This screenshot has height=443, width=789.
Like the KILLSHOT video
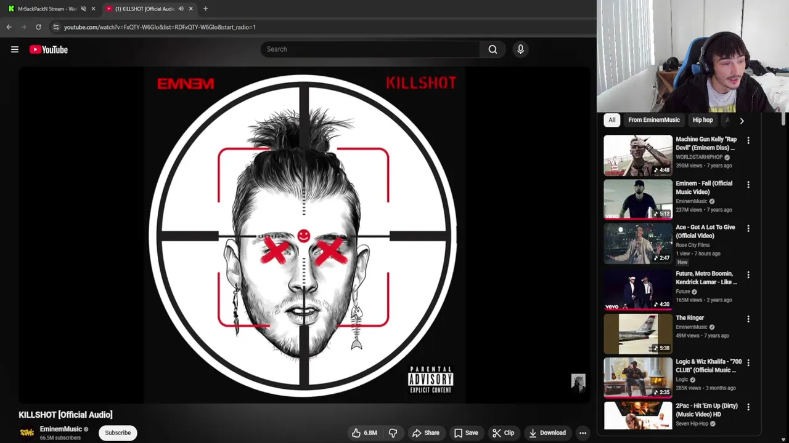pos(364,433)
